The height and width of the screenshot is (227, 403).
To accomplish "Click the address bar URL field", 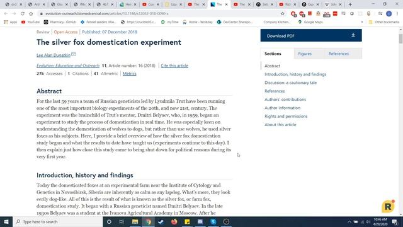I will [159, 14].
